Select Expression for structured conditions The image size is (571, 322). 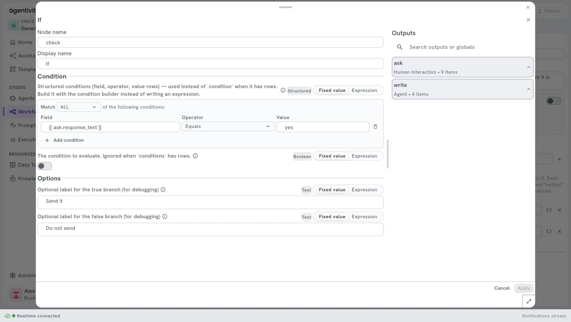364,90
